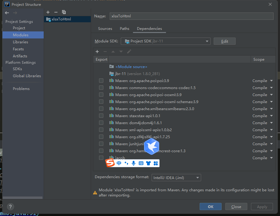Switch to the Sources tab

point(105,28)
